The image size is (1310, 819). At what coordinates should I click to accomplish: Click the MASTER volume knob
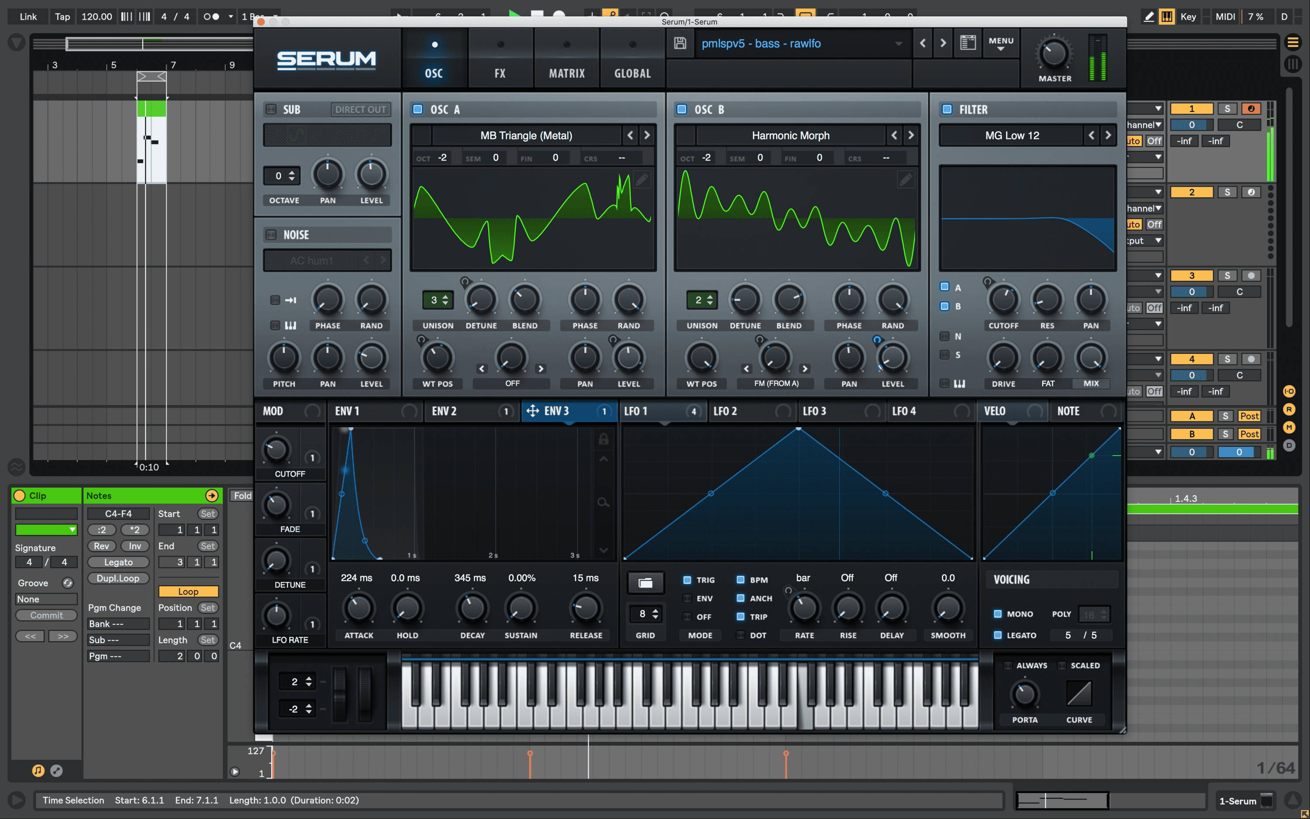point(1054,54)
